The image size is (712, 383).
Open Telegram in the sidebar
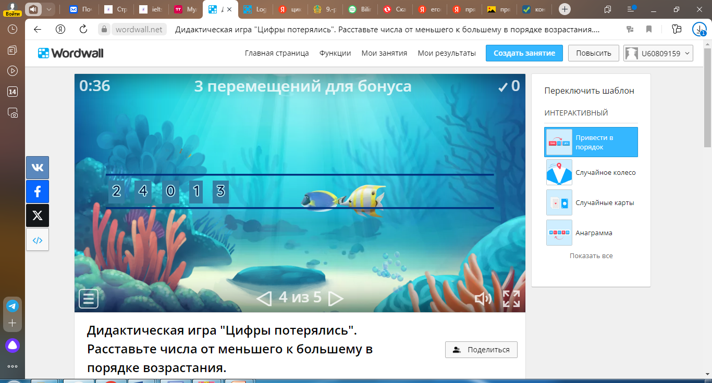[x=13, y=306]
